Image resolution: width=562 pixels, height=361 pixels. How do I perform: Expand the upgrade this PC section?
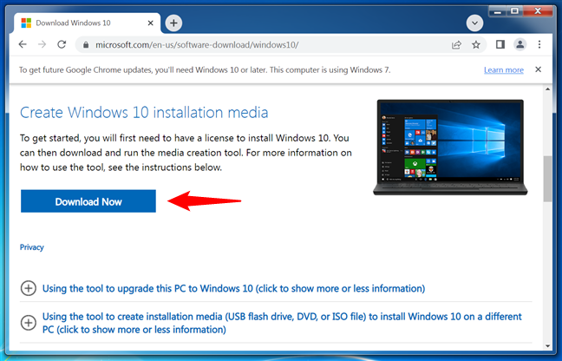coord(29,288)
